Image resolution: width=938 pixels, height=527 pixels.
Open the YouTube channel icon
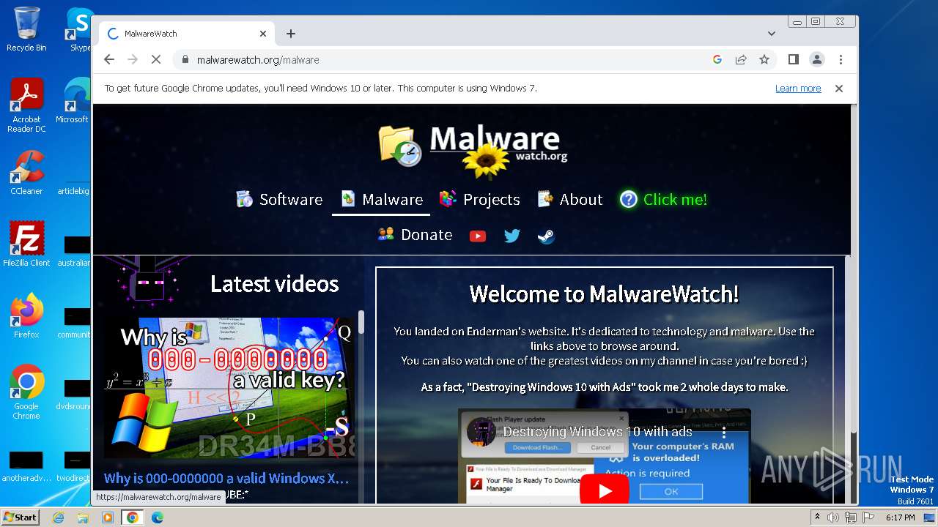coord(478,236)
